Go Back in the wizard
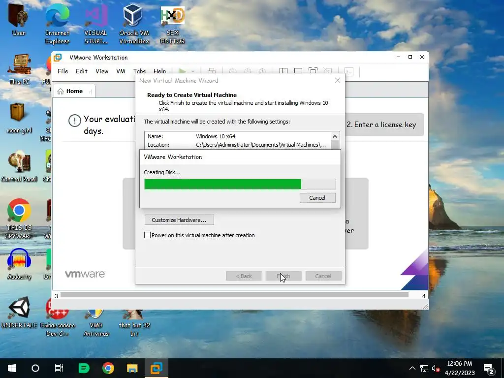The image size is (504, 378). (244, 276)
